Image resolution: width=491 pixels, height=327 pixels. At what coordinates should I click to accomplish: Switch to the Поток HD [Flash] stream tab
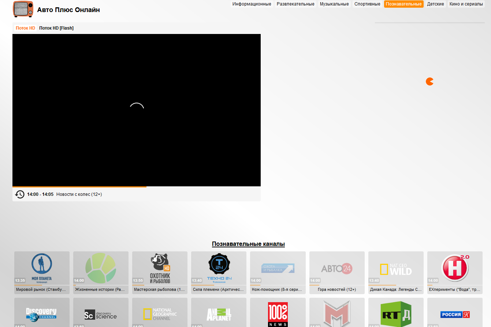(56, 27)
